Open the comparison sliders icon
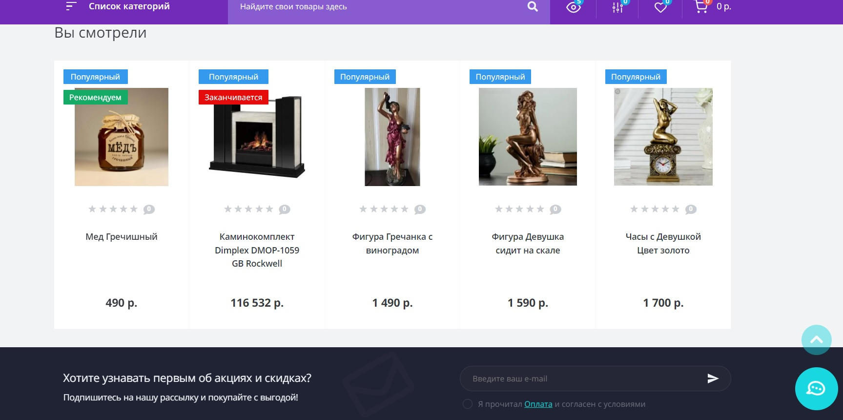This screenshot has height=420, width=843. (617, 7)
